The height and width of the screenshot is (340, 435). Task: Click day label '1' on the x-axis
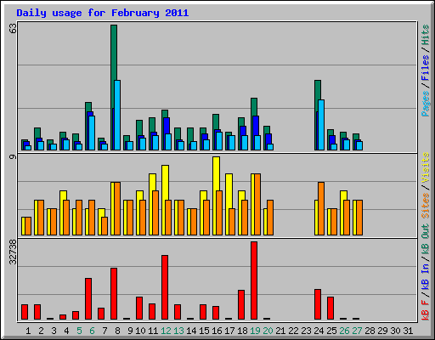(28, 331)
